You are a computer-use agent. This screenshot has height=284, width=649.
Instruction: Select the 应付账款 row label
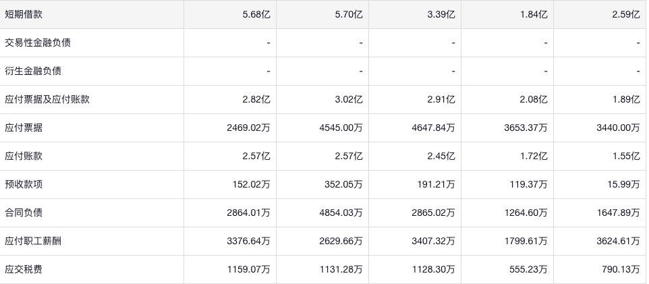click(24, 156)
